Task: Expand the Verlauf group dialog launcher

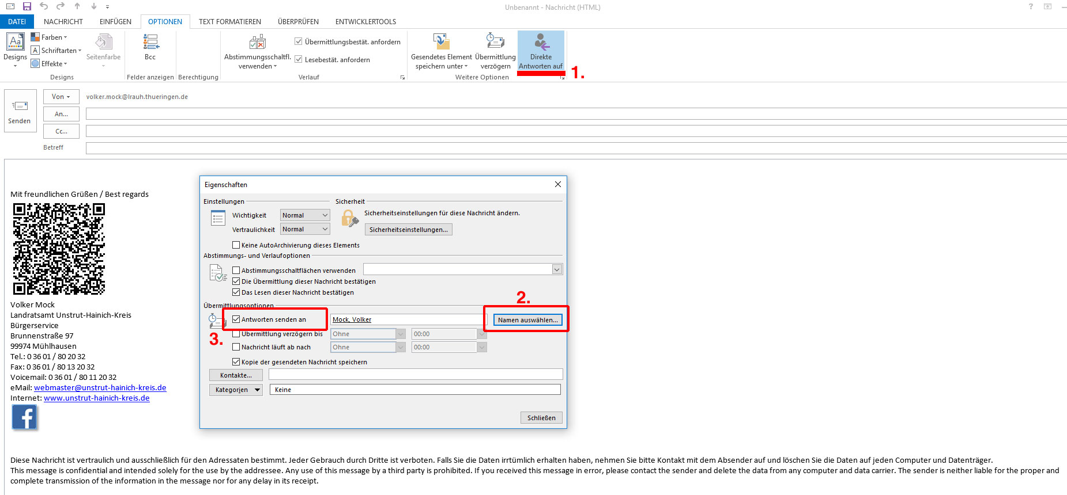Action: tap(402, 77)
